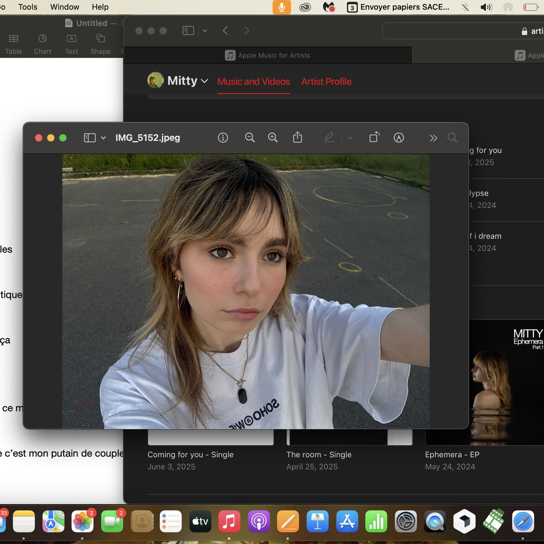Zoom in on the image in Preview
The height and width of the screenshot is (544, 544).
pos(272,138)
